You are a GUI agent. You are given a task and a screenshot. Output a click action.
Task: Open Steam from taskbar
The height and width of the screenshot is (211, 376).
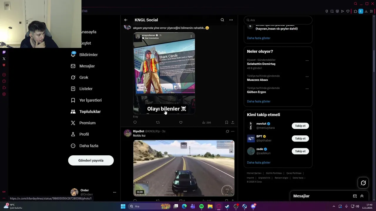[x=227, y=206]
